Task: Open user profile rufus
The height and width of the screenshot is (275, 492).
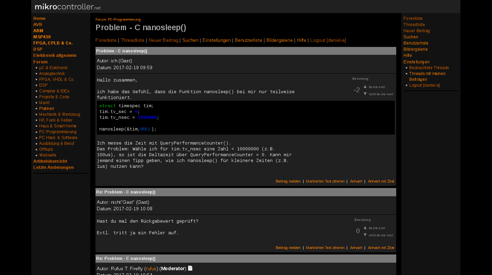Action: click(151, 269)
